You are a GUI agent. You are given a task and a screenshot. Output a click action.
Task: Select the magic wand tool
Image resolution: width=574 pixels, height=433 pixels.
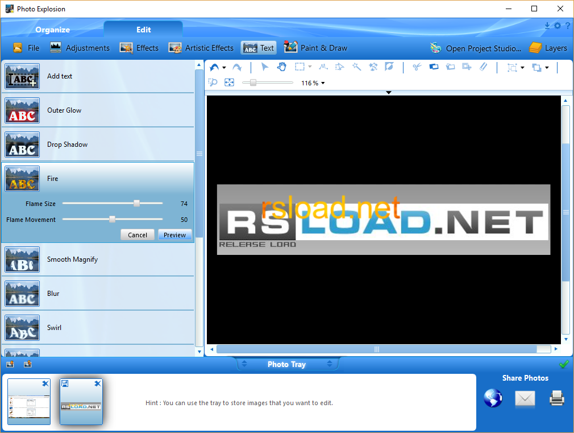(x=356, y=67)
